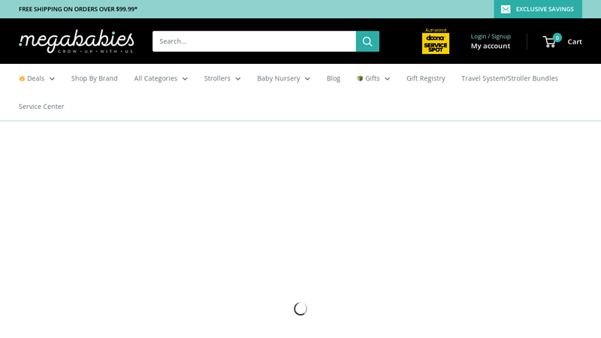Click the Doona Service Spot badge
The width and height of the screenshot is (601, 338).
(x=436, y=41)
